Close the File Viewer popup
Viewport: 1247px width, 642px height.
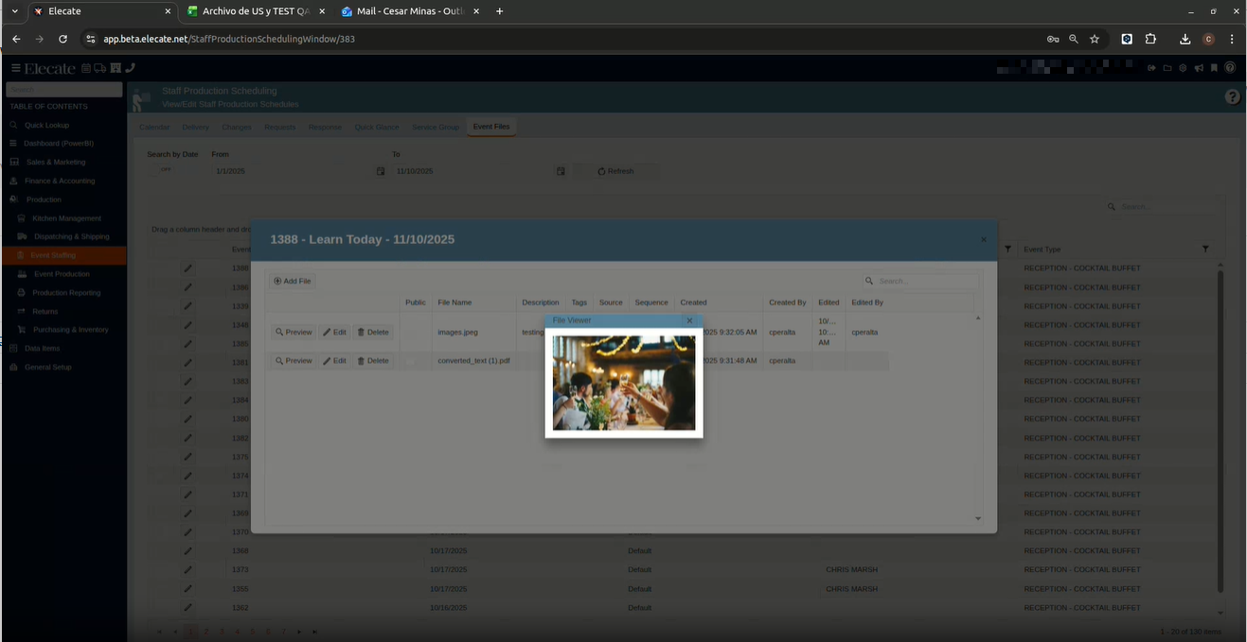click(x=689, y=321)
